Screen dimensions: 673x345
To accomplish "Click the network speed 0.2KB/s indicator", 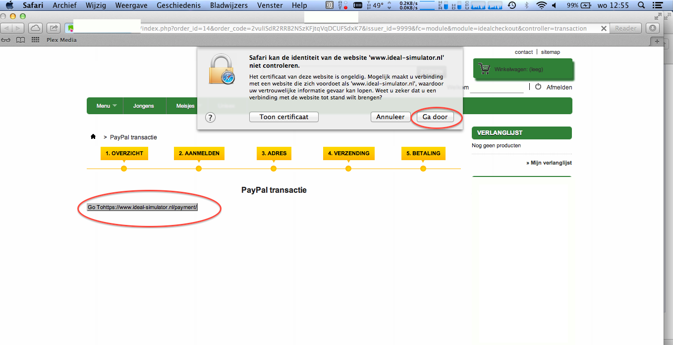I will pos(408,5).
